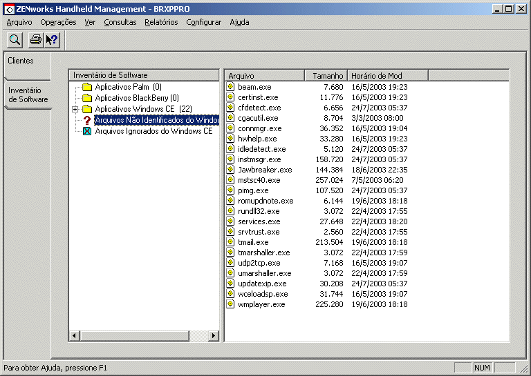Select the wceloadsp.exe file row
Image resolution: width=531 pixels, height=376 pixels.
click(x=317, y=294)
